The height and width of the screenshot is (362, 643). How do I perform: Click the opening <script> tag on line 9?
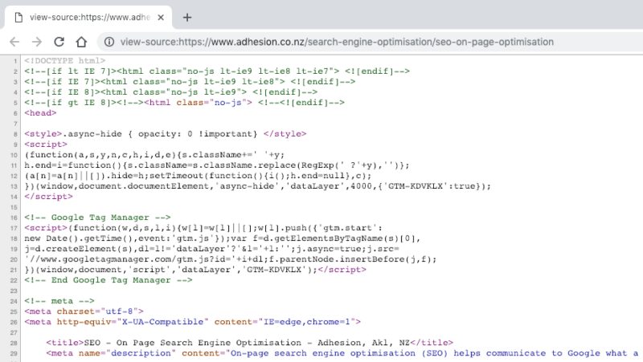point(46,144)
